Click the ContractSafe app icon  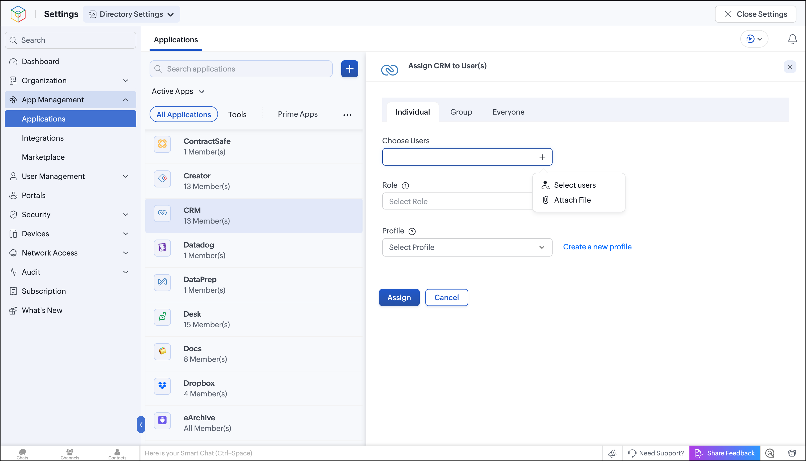click(162, 144)
